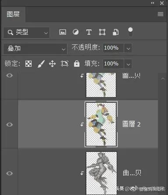The height and width of the screenshot is (195, 168).
Task: Select the 图层 panel tab
Action: pos(13,14)
